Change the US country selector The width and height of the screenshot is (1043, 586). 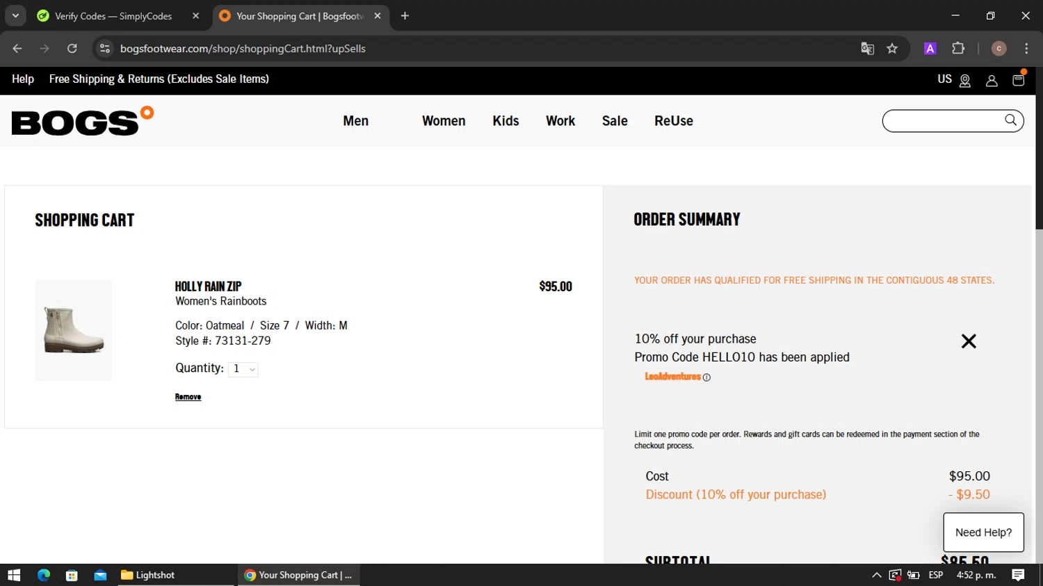click(954, 80)
